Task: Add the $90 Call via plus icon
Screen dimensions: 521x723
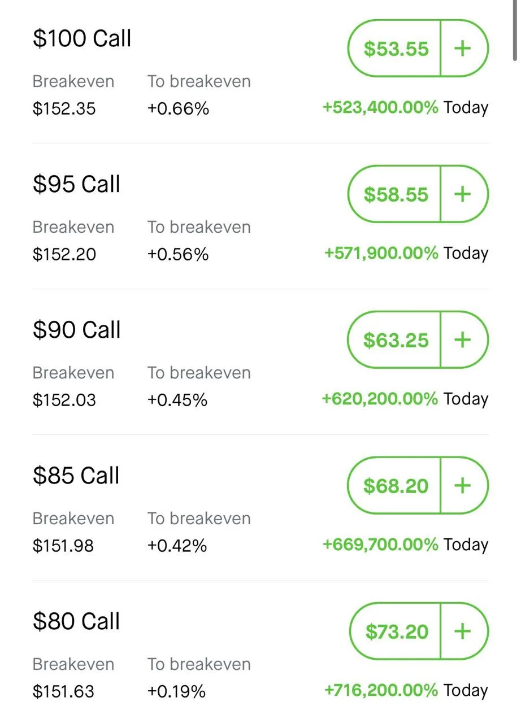Action: 463,340
